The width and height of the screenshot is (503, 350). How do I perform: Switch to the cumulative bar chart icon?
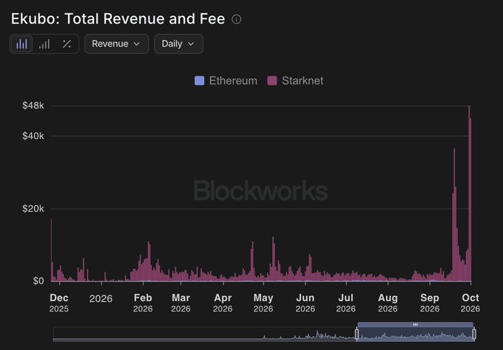[x=44, y=44]
